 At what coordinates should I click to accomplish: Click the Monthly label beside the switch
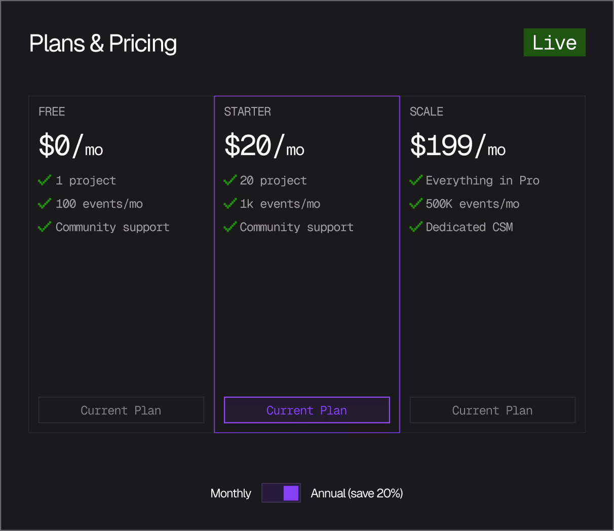coord(231,492)
